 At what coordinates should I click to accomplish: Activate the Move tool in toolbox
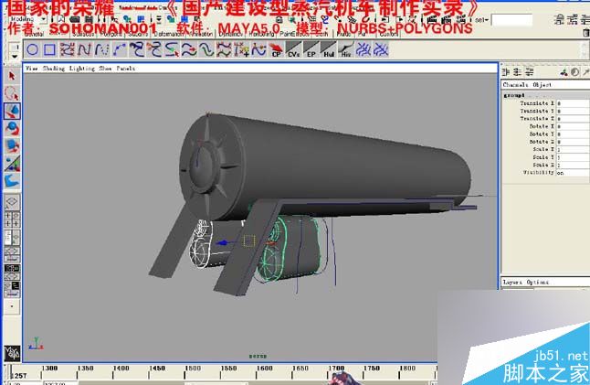12,112
